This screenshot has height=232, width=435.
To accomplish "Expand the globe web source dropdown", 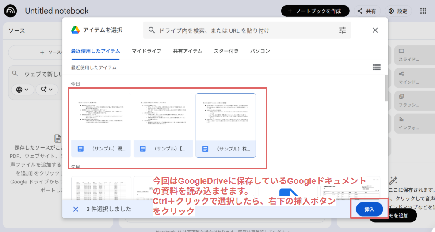I will tap(22, 90).
